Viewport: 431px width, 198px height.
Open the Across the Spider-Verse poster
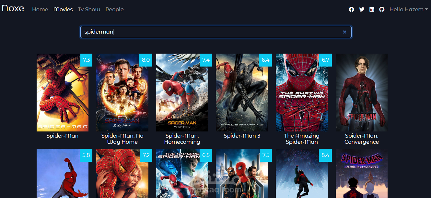tap(362, 173)
